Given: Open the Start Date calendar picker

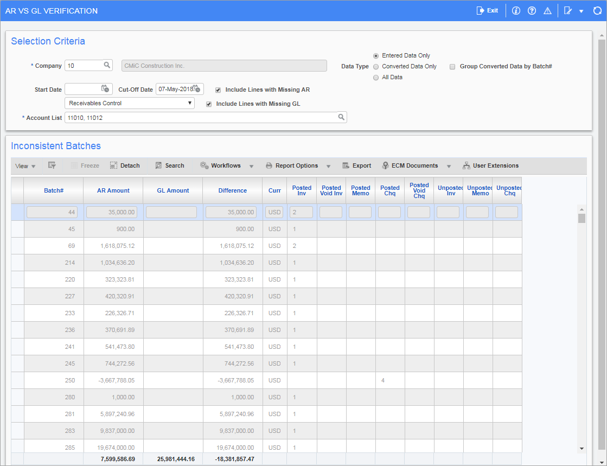Looking at the screenshot, I should pos(105,89).
